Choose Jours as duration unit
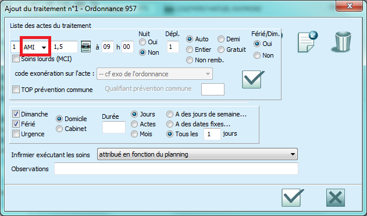 134,114
